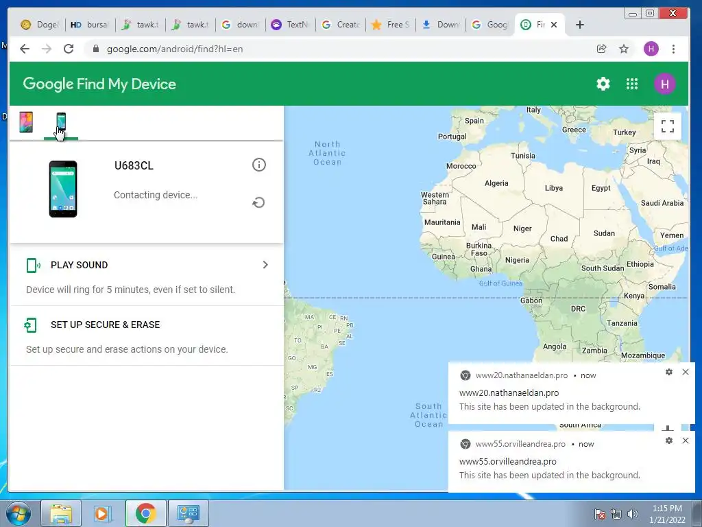Switch to the Free S tab

[x=390, y=25]
